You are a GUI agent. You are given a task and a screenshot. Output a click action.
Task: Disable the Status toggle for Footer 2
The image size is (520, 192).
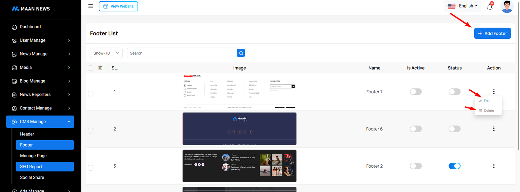point(454,166)
